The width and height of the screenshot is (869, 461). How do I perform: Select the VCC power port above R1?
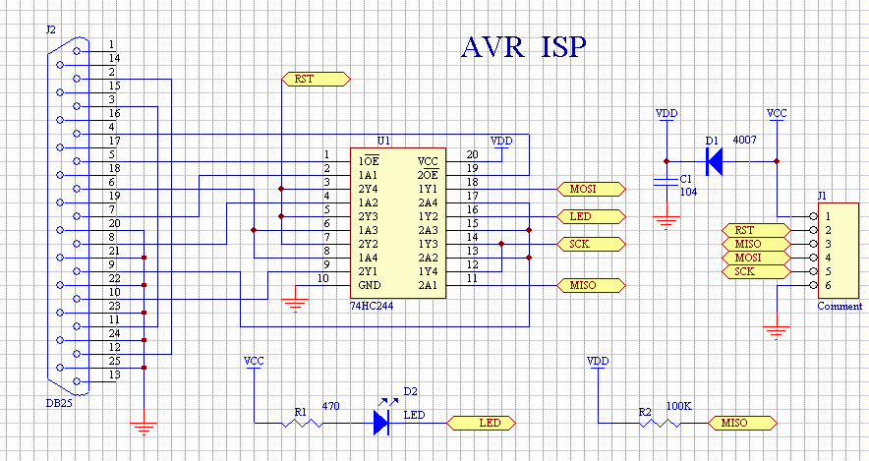[255, 362]
